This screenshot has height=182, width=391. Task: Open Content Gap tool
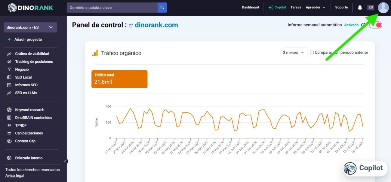tap(25, 141)
